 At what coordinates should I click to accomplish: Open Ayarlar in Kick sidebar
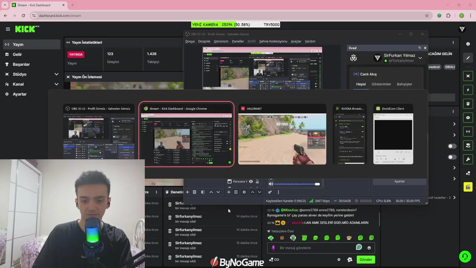click(32, 94)
